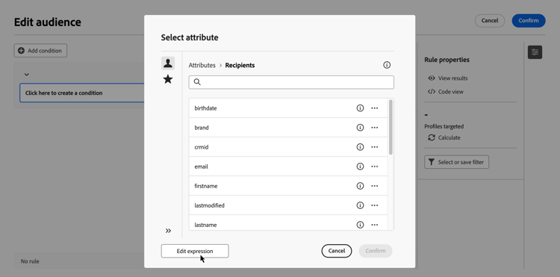This screenshot has height=277, width=560.
Task: Select the firstname attribute
Action: 288,186
